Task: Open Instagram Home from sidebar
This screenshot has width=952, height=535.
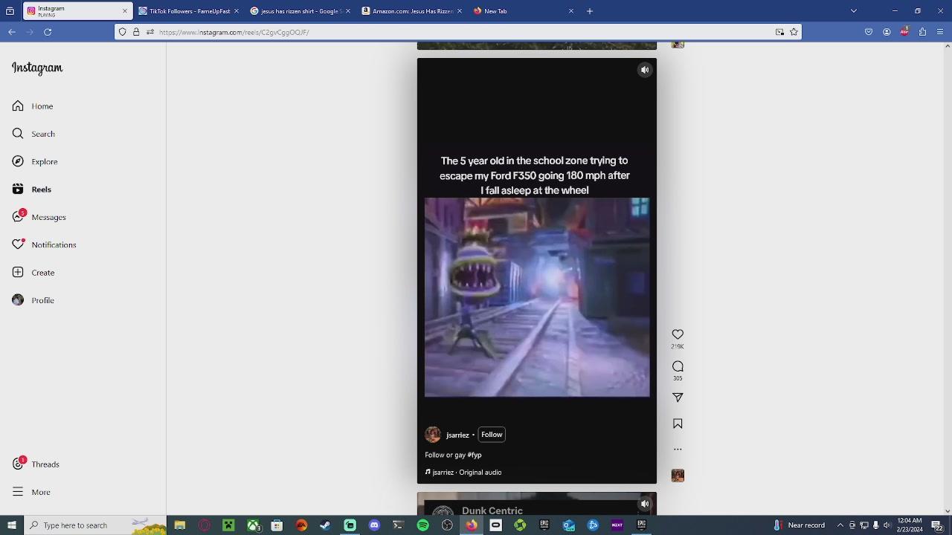Action: 33,106
